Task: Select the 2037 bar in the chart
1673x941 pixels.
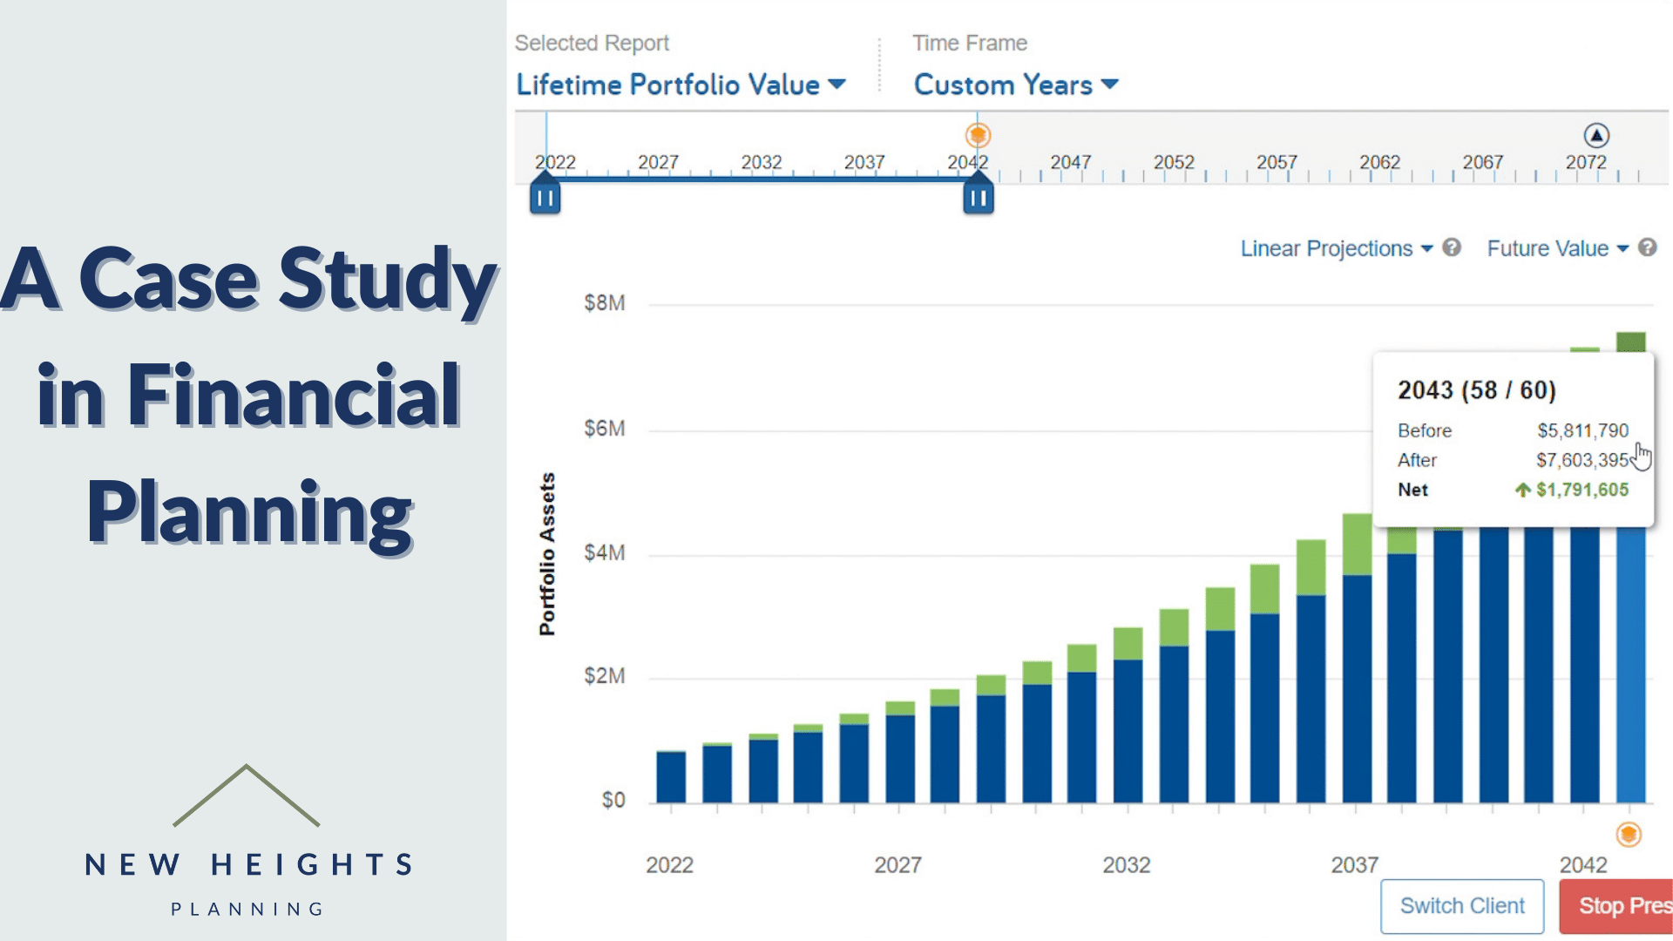Action: click(x=1358, y=658)
